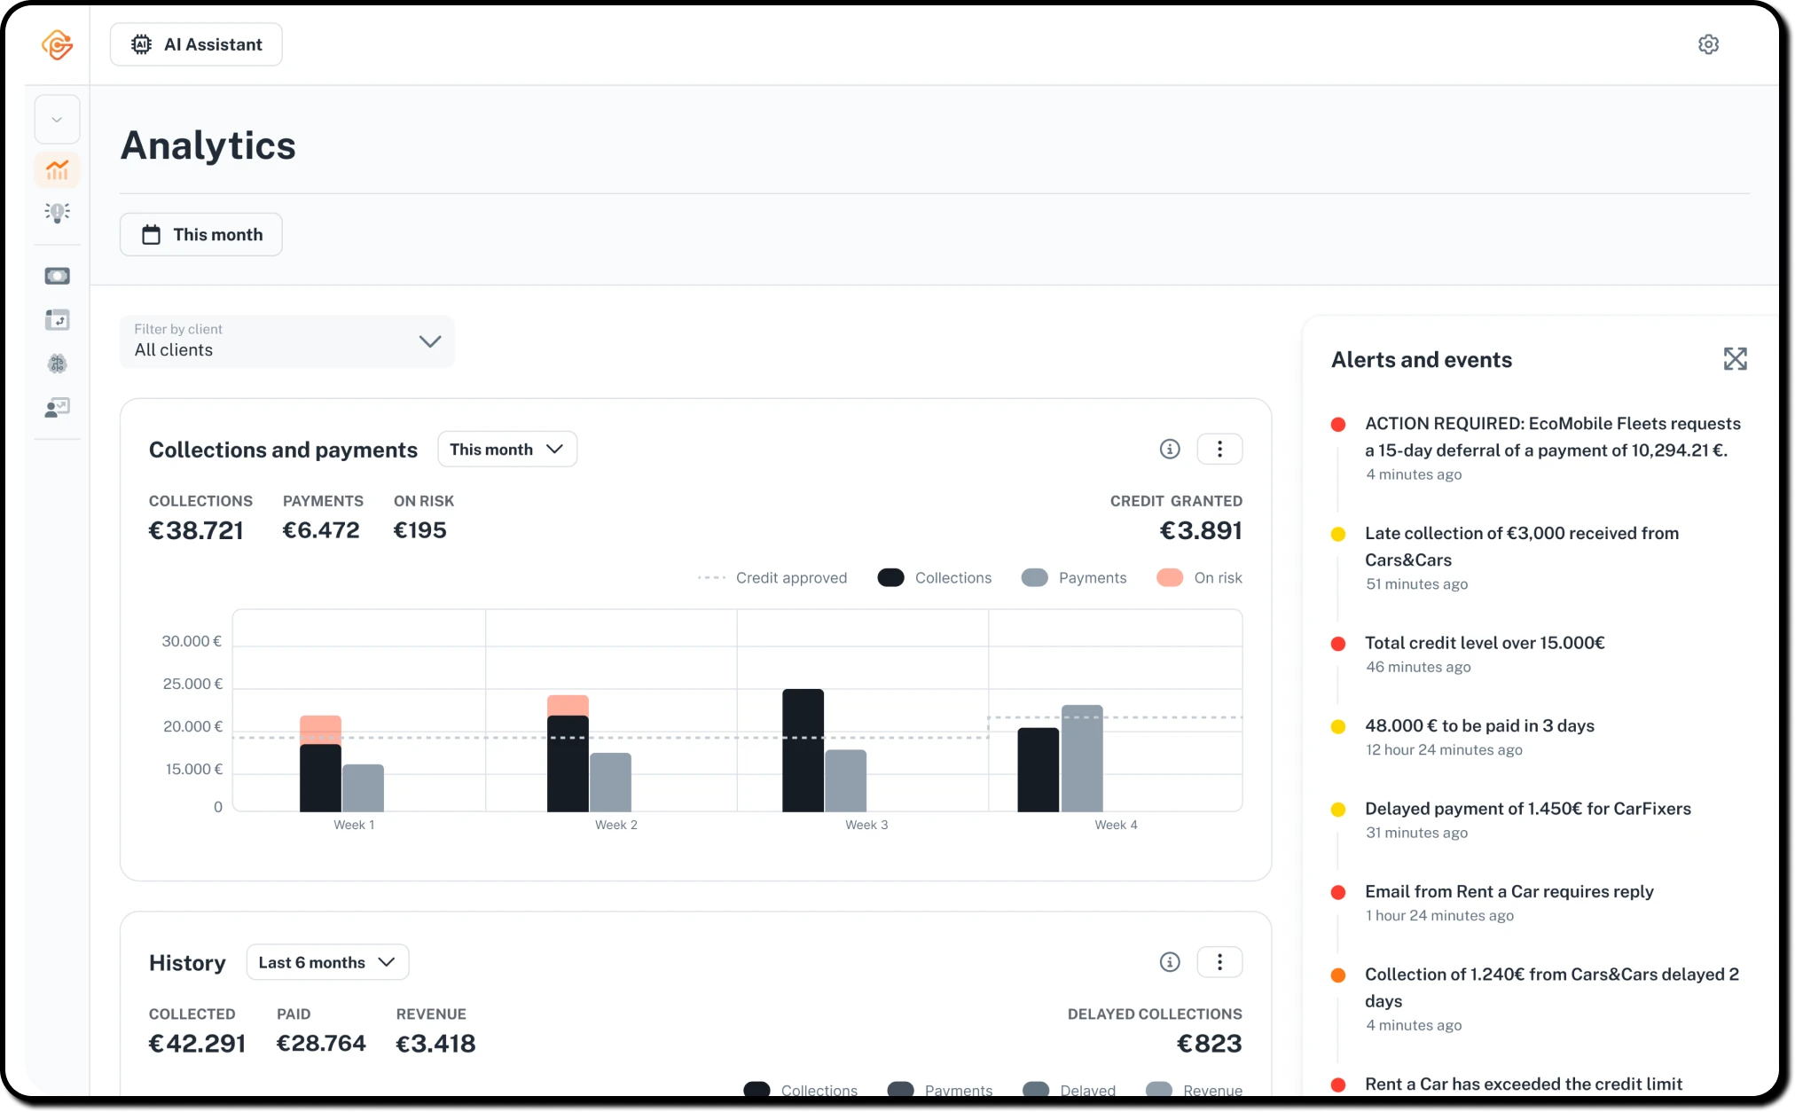Viewport: 1795px width, 1112px height.
Task: Click the €38.721 collections value
Action: pyautogui.click(x=195, y=530)
